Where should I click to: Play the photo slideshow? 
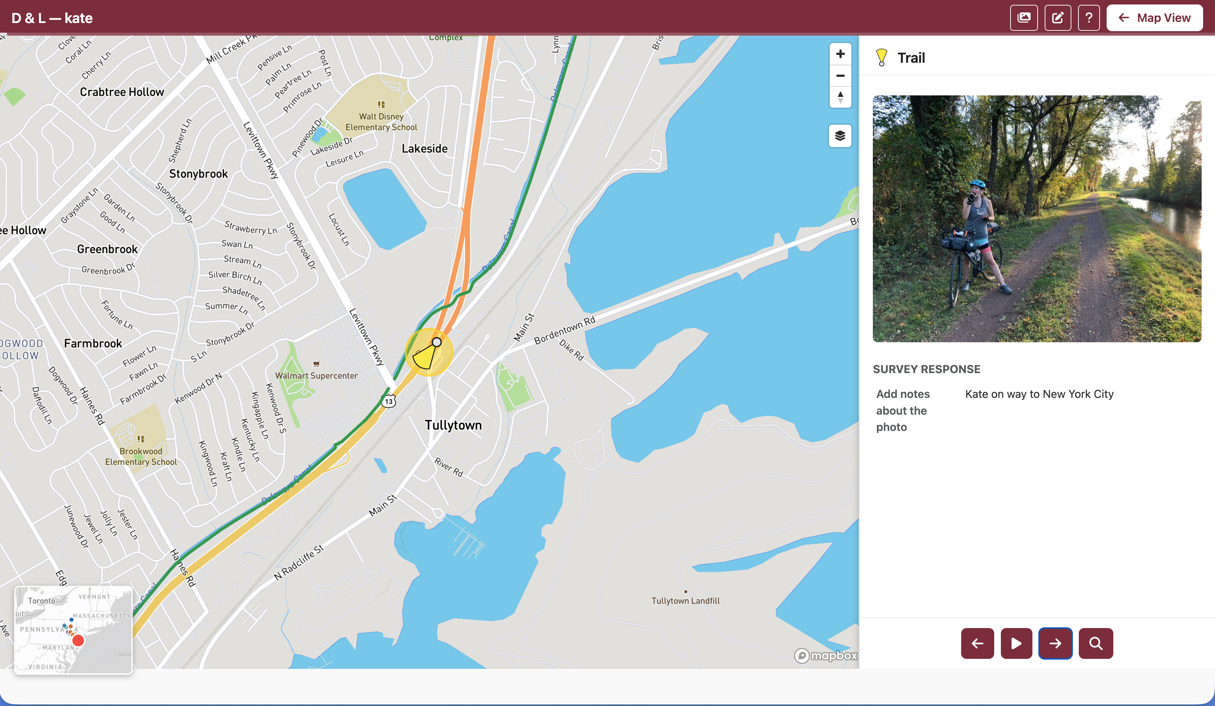tap(1016, 643)
